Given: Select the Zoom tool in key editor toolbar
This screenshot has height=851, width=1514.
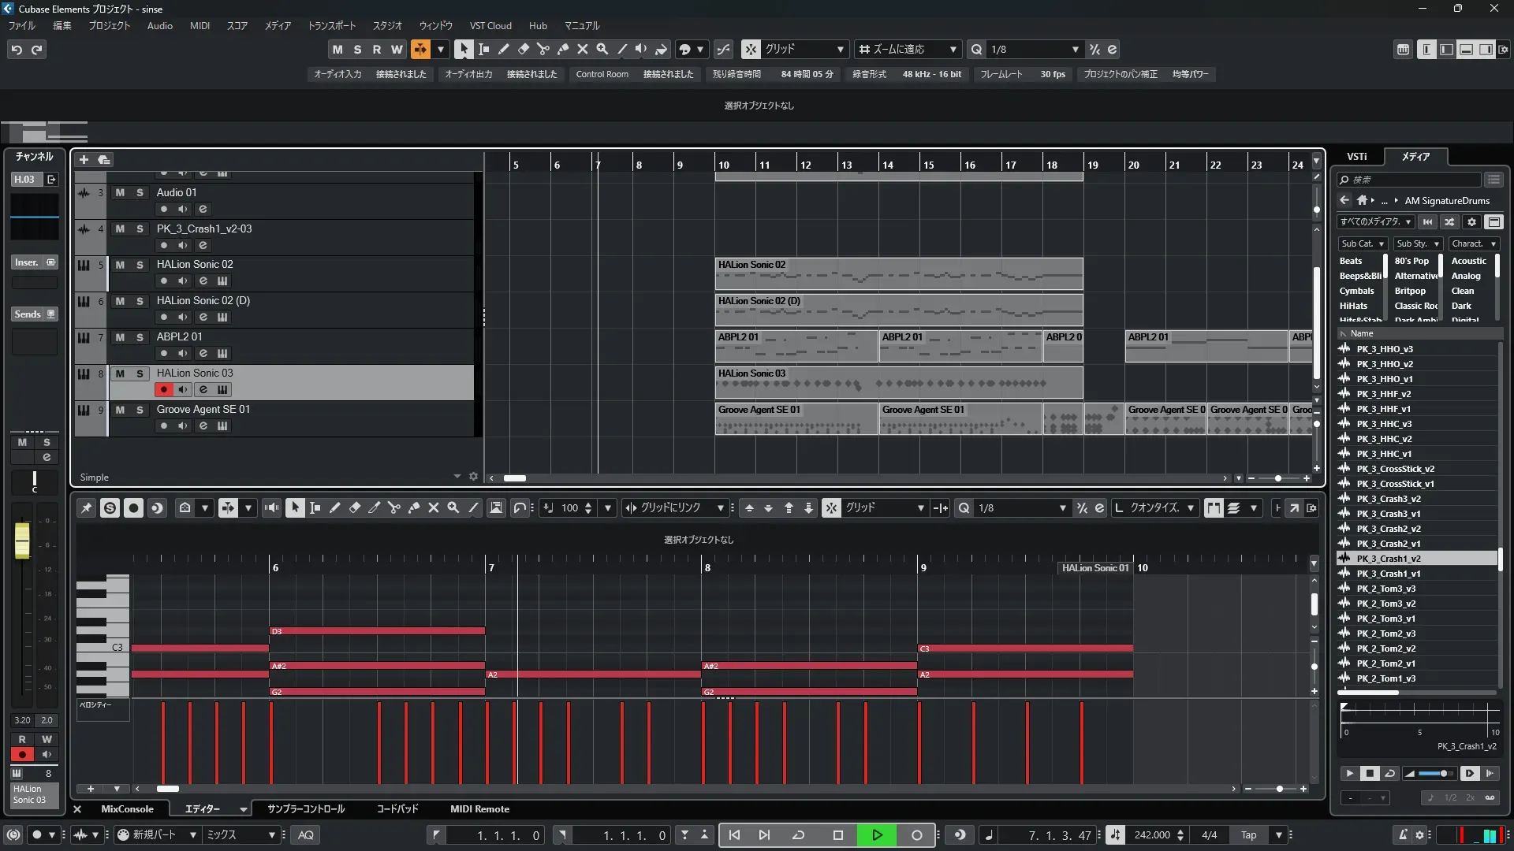Looking at the screenshot, I should (x=453, y=508).
